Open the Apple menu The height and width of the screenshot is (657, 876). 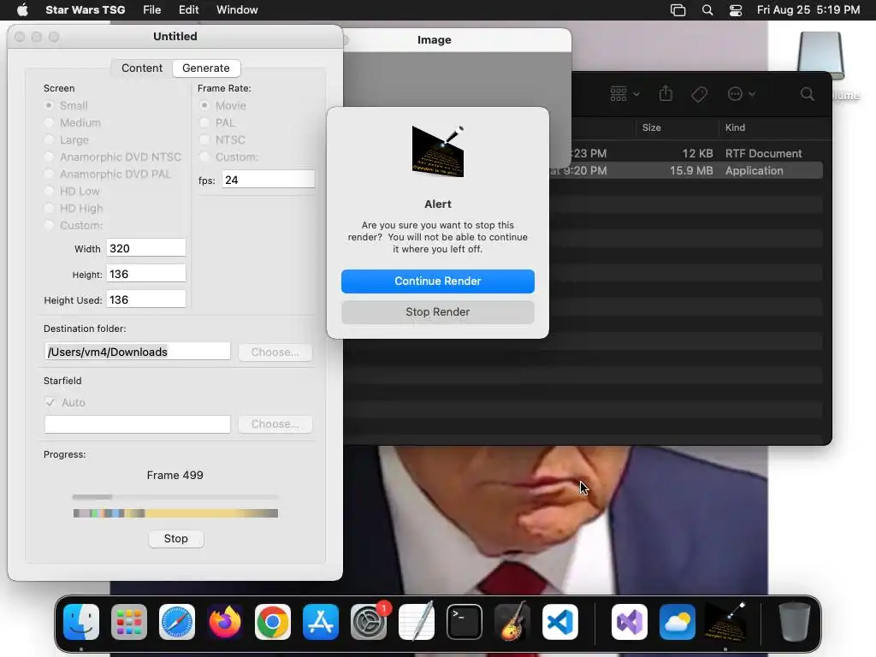pyautogui.click(x=22, y=9)
